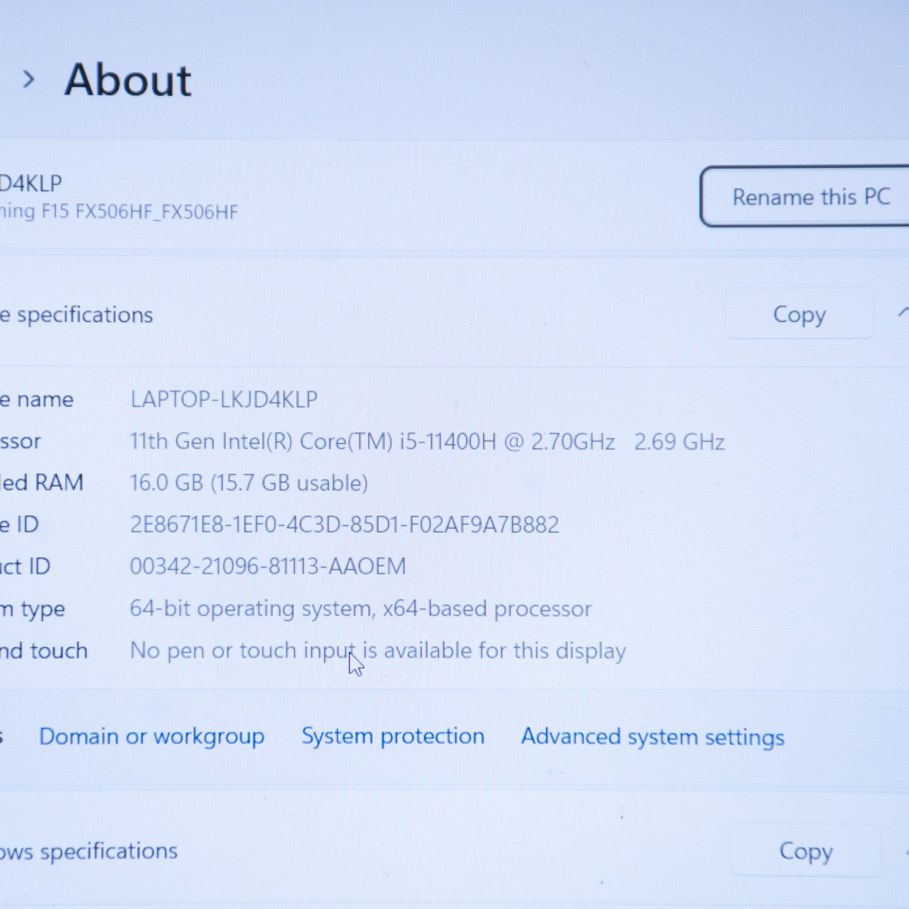
Task: Click the About page heading
Action: point(128,81)
